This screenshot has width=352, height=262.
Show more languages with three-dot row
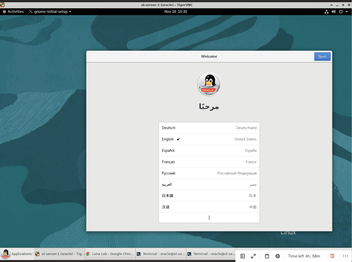coord(209,218)
